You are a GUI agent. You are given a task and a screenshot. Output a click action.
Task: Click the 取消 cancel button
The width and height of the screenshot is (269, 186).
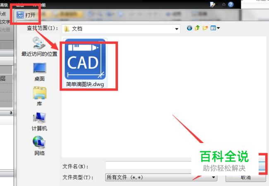245,178
